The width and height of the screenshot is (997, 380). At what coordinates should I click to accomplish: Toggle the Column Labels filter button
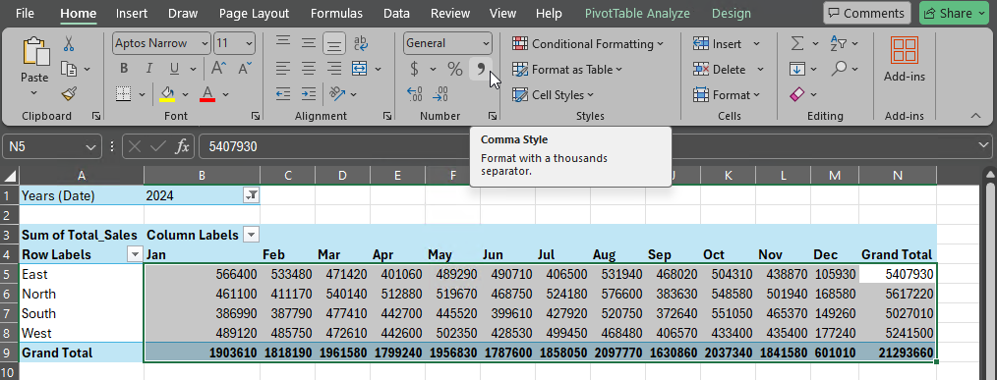(252, 235)
